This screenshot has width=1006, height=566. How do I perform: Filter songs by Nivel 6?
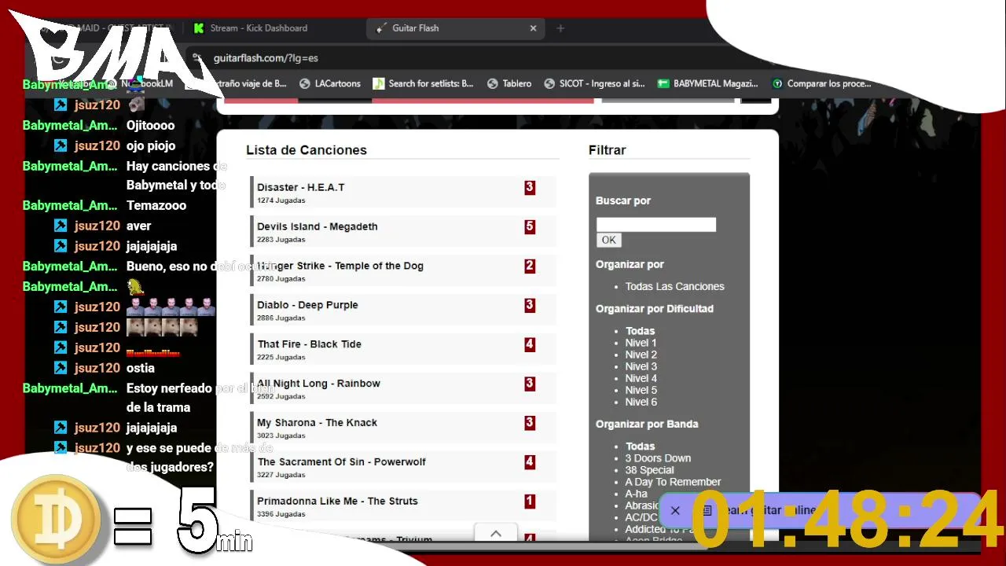coord(641,402)
